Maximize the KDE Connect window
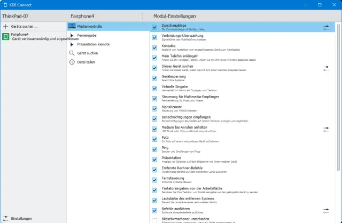Viewport: 342px width, 223px height. (x=320, y=5)
